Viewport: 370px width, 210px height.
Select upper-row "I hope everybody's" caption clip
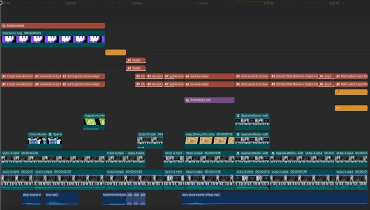17,77
